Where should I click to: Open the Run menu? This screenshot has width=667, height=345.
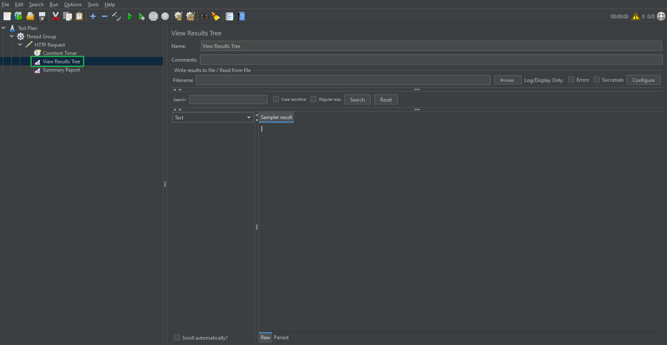(54, 5)
